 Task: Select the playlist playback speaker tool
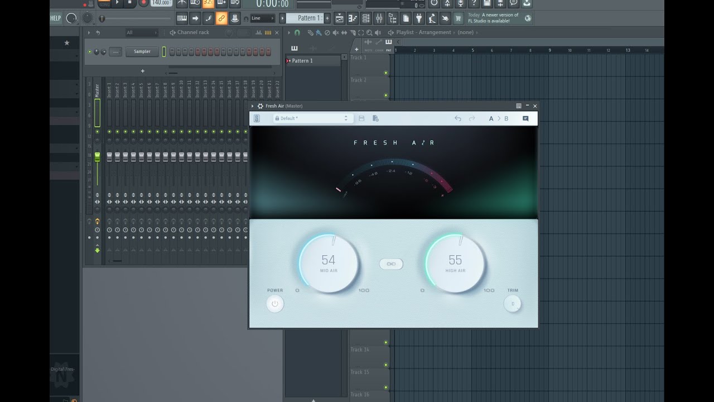point(378,32)
